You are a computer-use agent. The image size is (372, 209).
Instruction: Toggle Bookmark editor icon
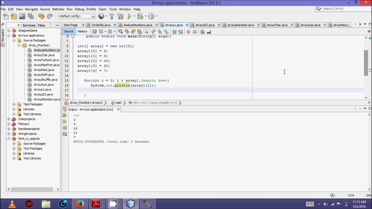pos(166,31)
